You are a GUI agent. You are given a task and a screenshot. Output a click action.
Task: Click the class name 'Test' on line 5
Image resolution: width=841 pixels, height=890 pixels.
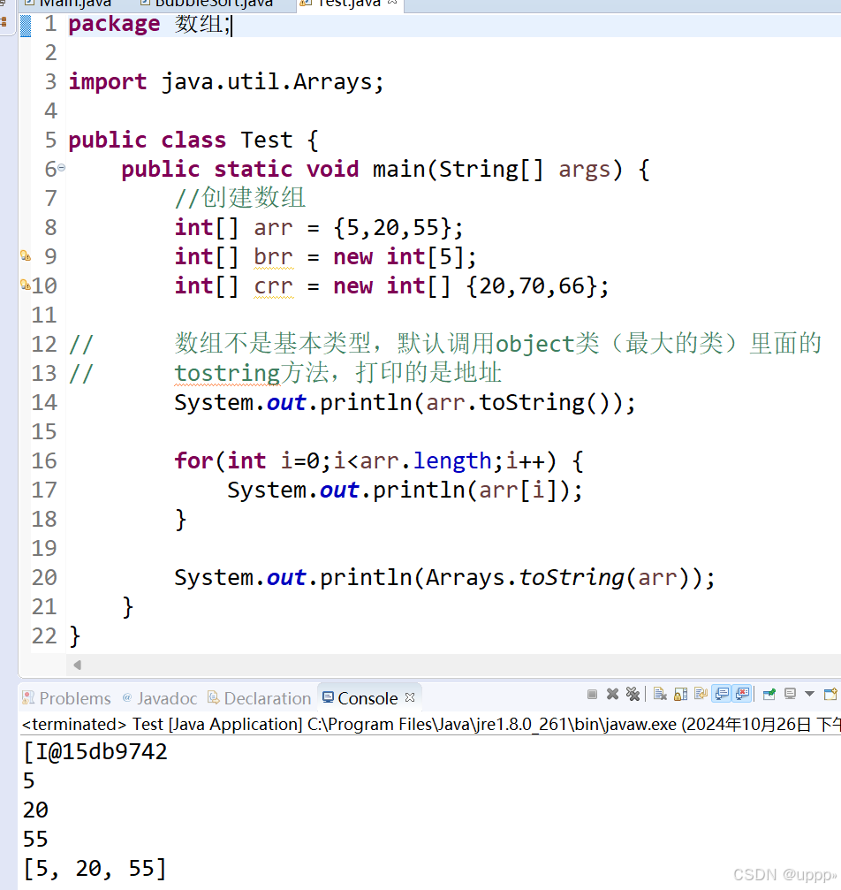click(267, 140)
